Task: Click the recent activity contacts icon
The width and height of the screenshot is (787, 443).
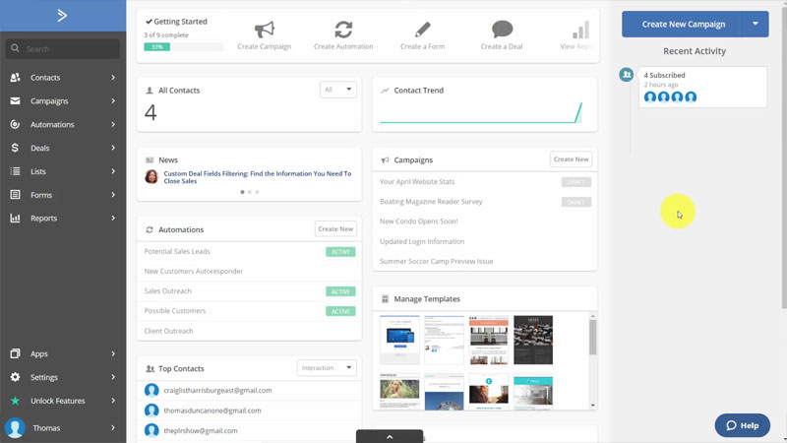Action: coord(626,75)
